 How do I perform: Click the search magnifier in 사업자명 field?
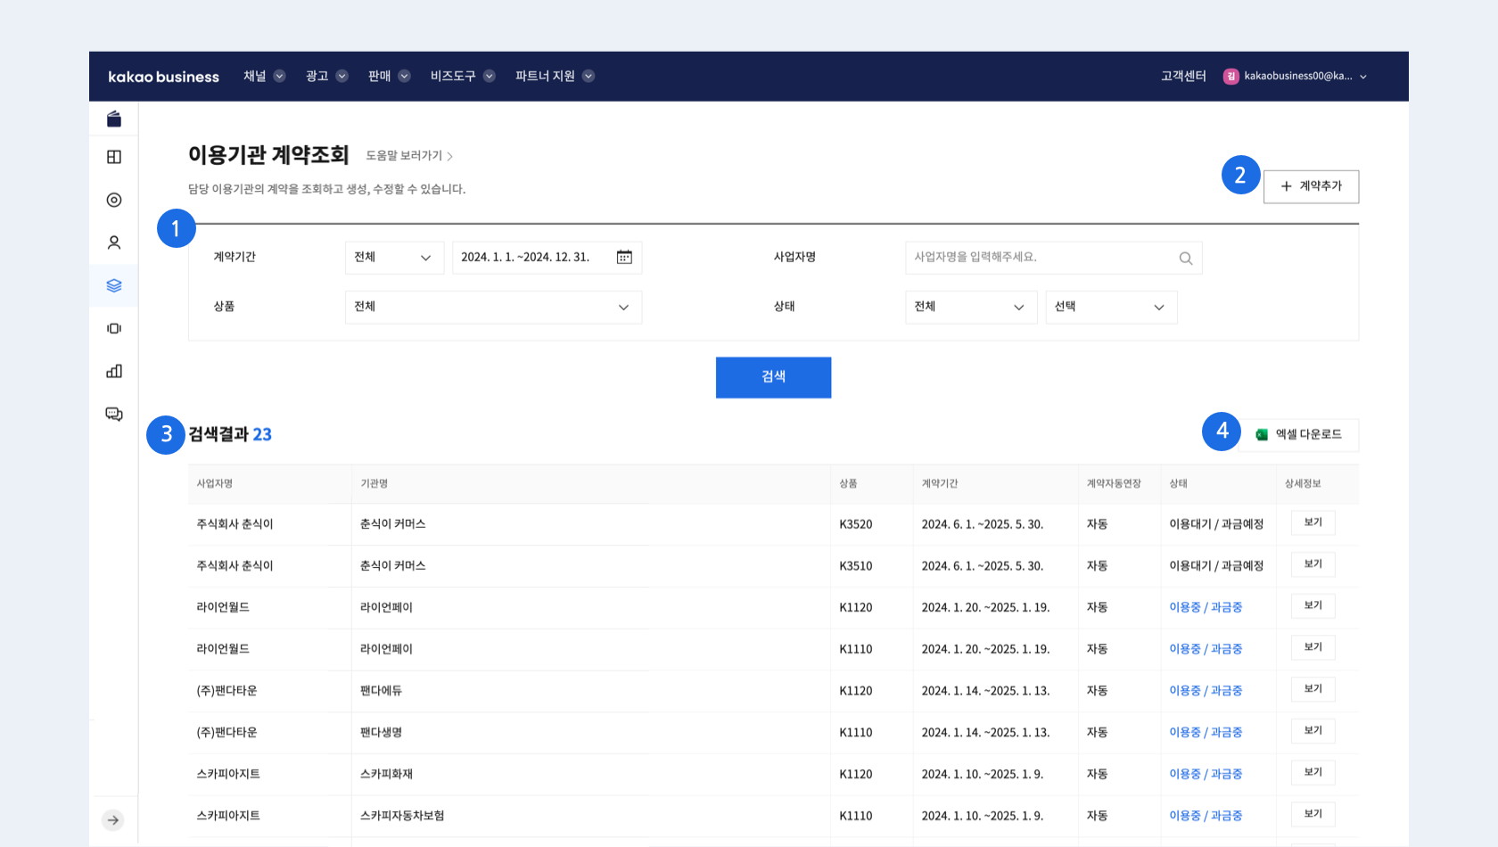(x=1185, y=258)
